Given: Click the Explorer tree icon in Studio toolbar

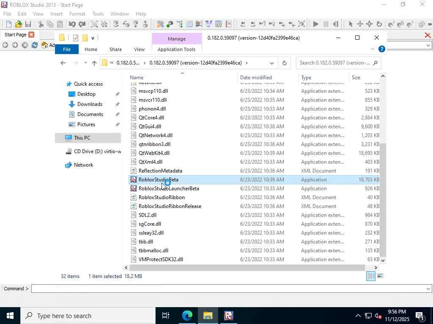Looking at the screenshot, I should pyautogui.click(x=180, y=24).
